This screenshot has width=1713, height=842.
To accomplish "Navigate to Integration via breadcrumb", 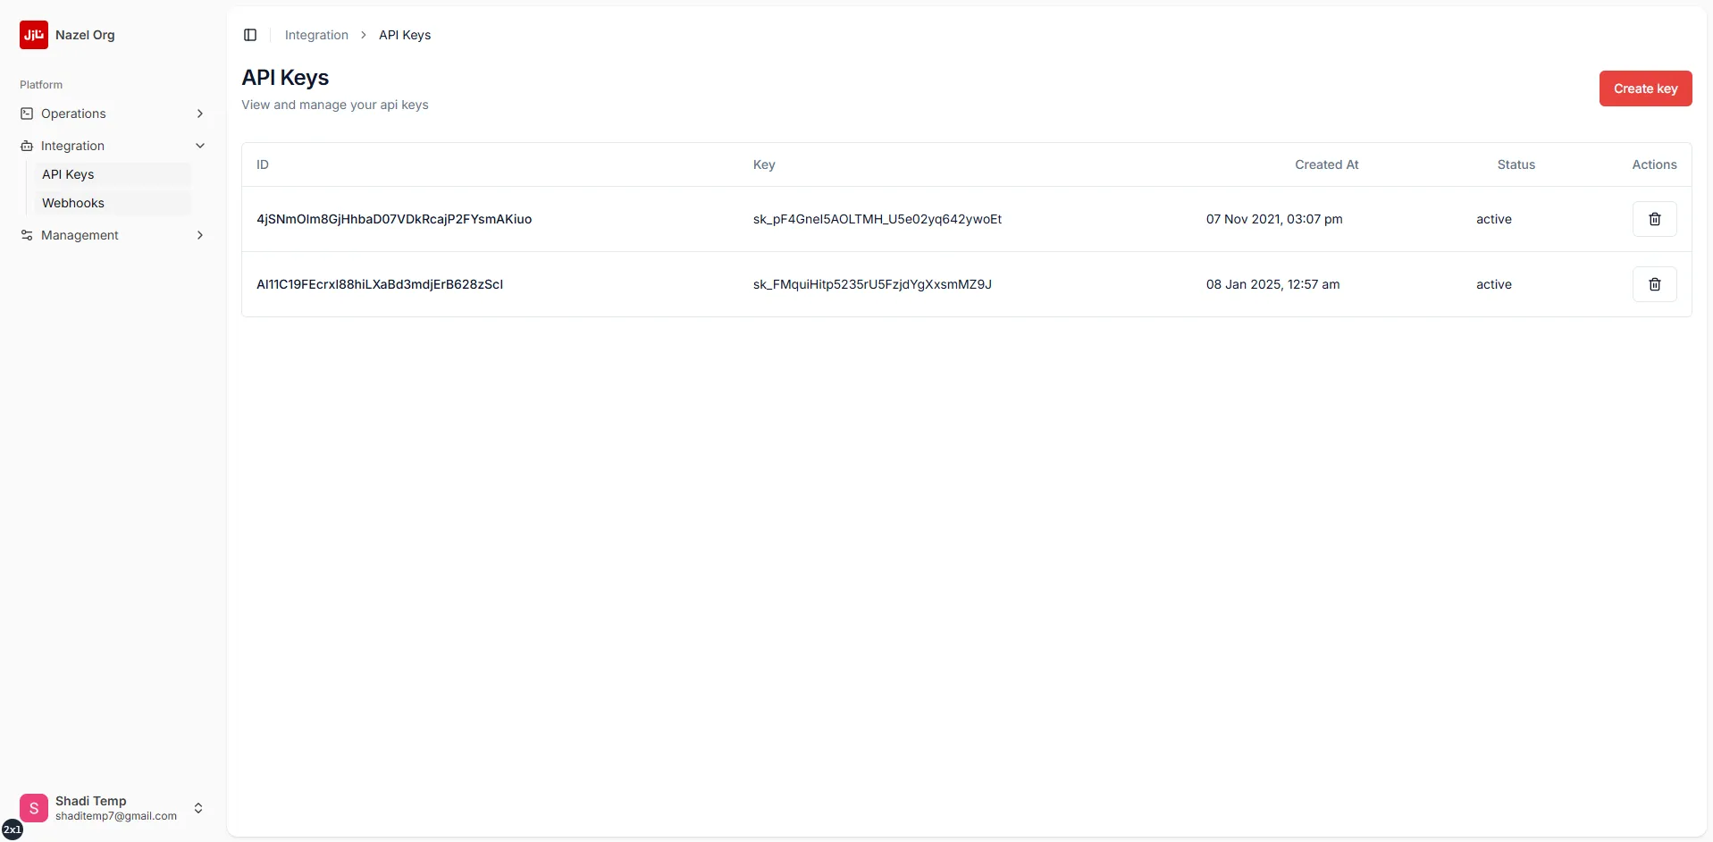I will 316,35.
